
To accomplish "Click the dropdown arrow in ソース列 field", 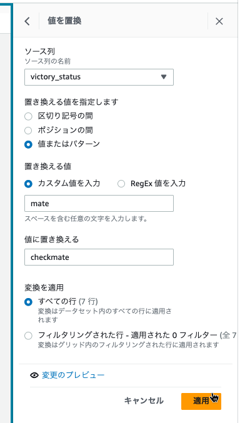I will click(x=164, y=77).
